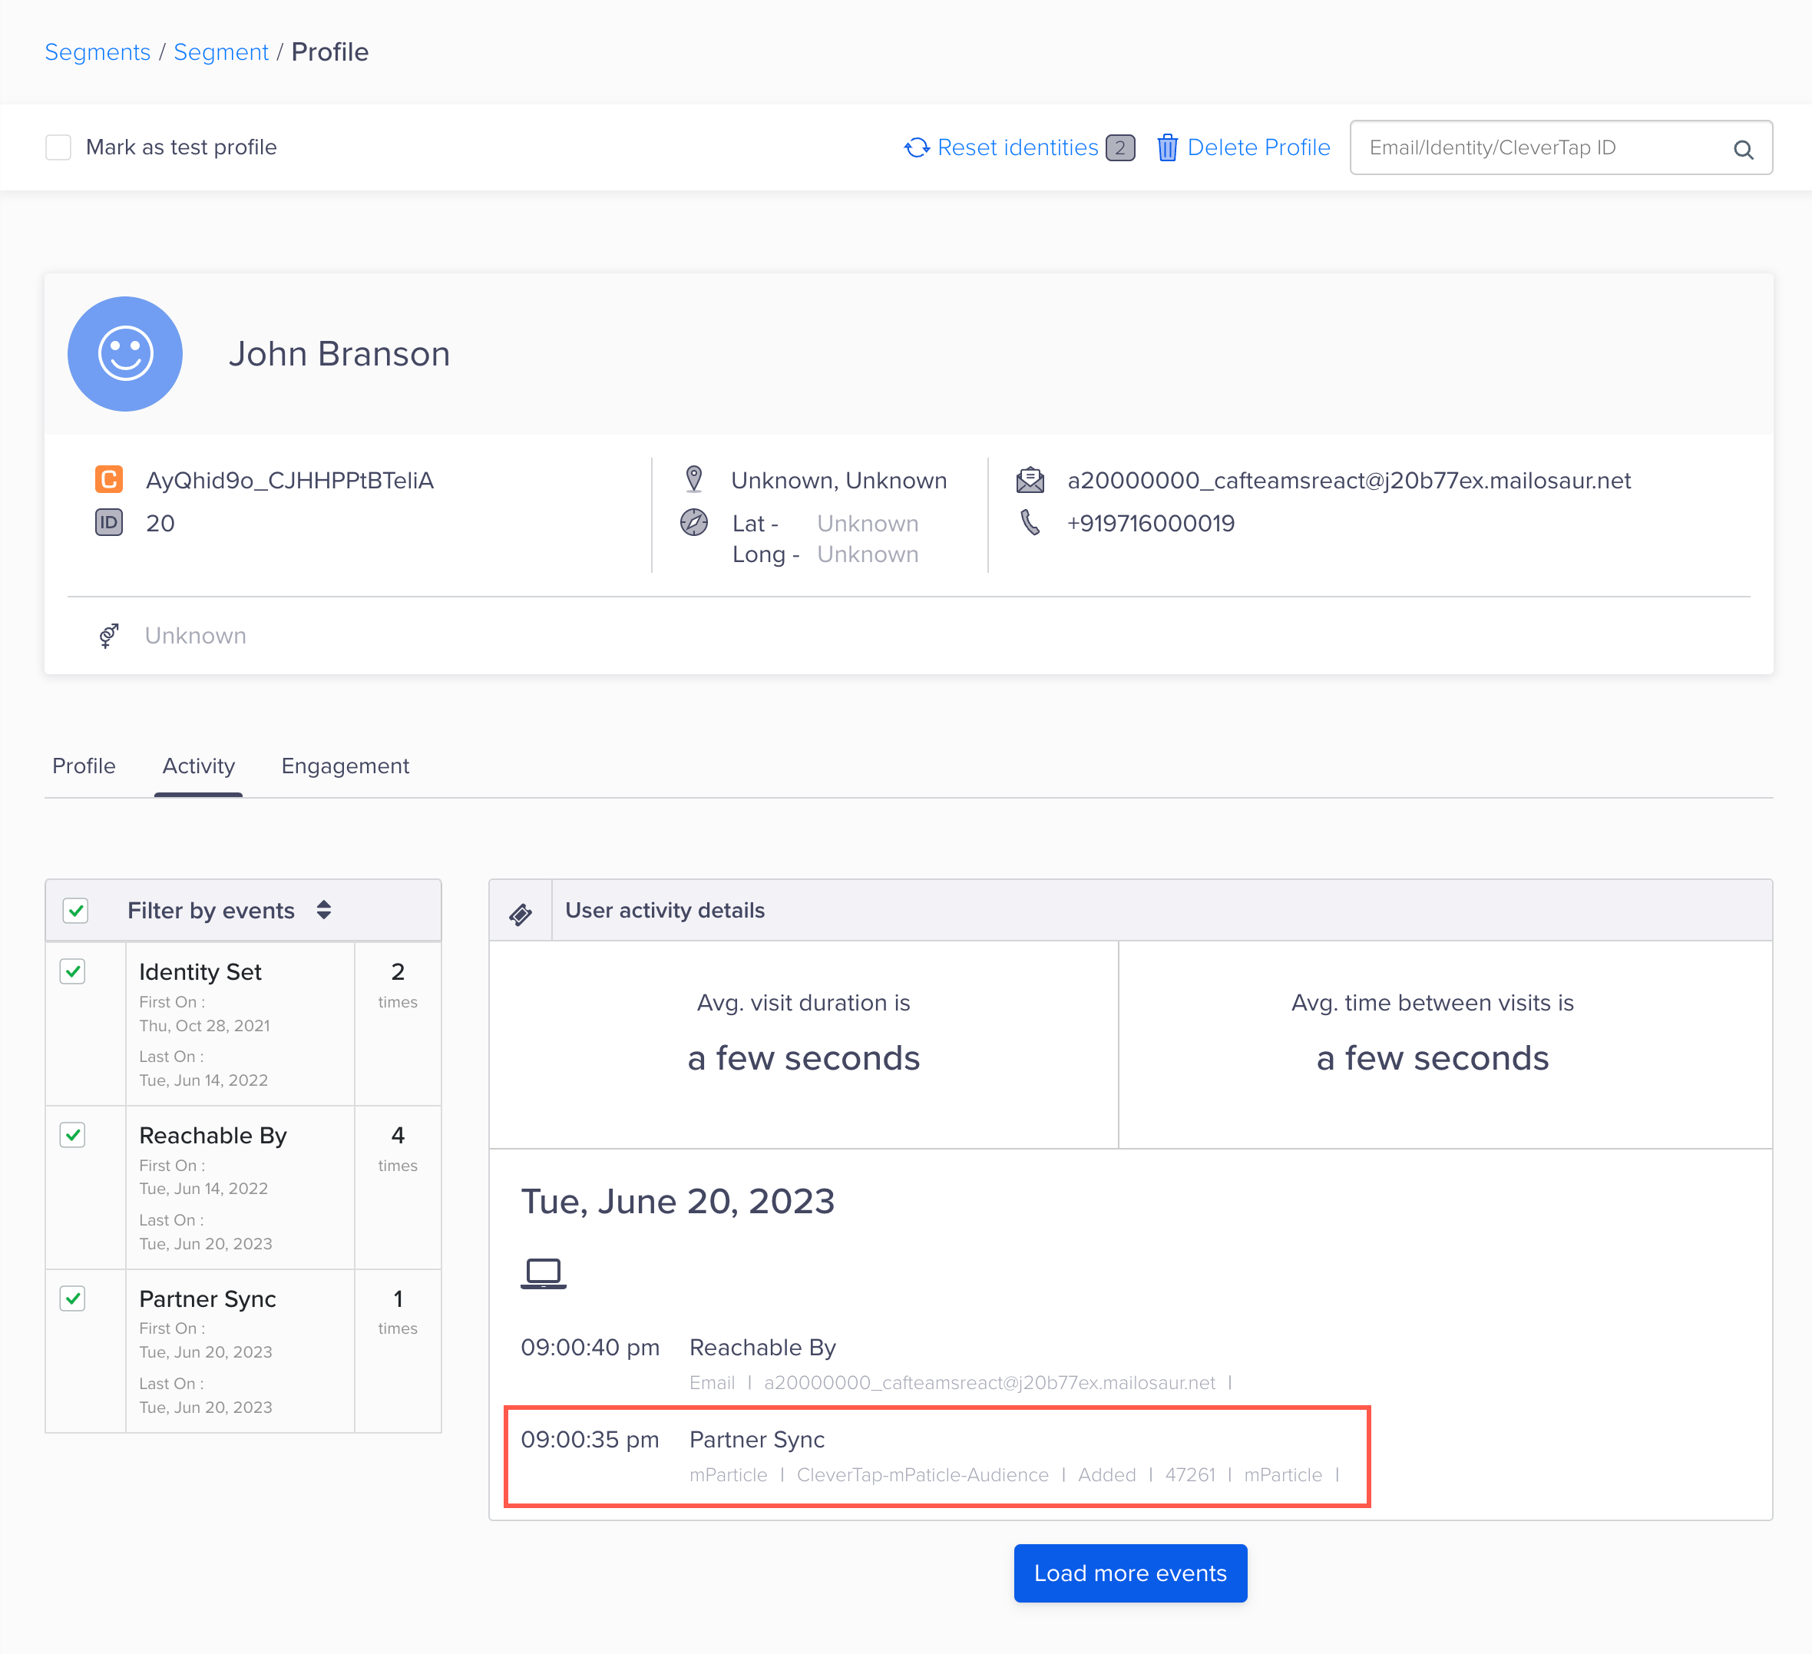Click the Segment breadcrumb link
Screen dimensions: 1812x1654
coord(224,52)
